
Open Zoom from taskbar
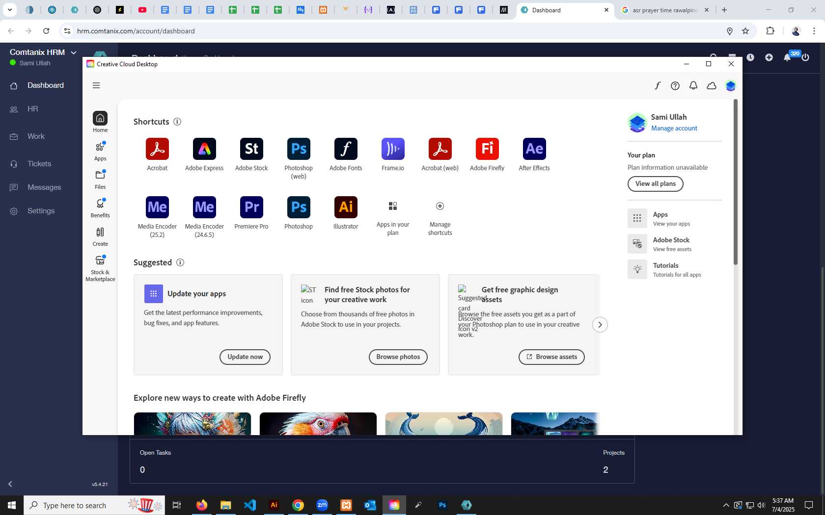(322, 505)
